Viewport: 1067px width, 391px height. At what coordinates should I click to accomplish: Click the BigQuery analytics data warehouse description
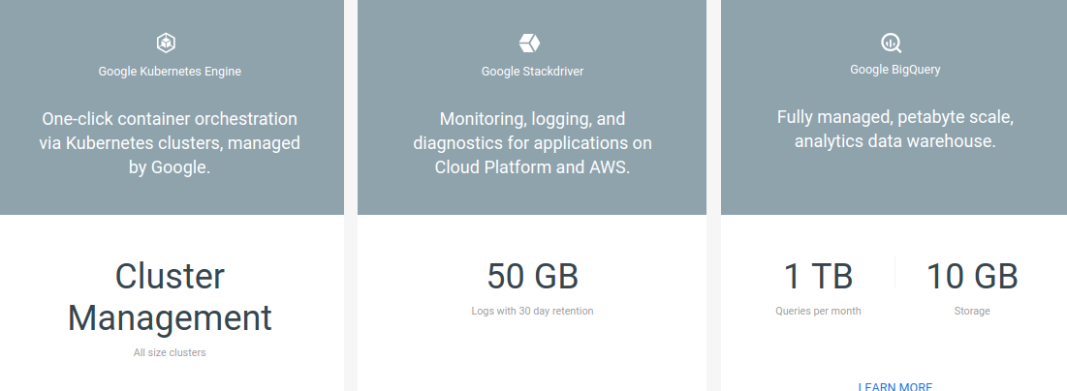894,130
